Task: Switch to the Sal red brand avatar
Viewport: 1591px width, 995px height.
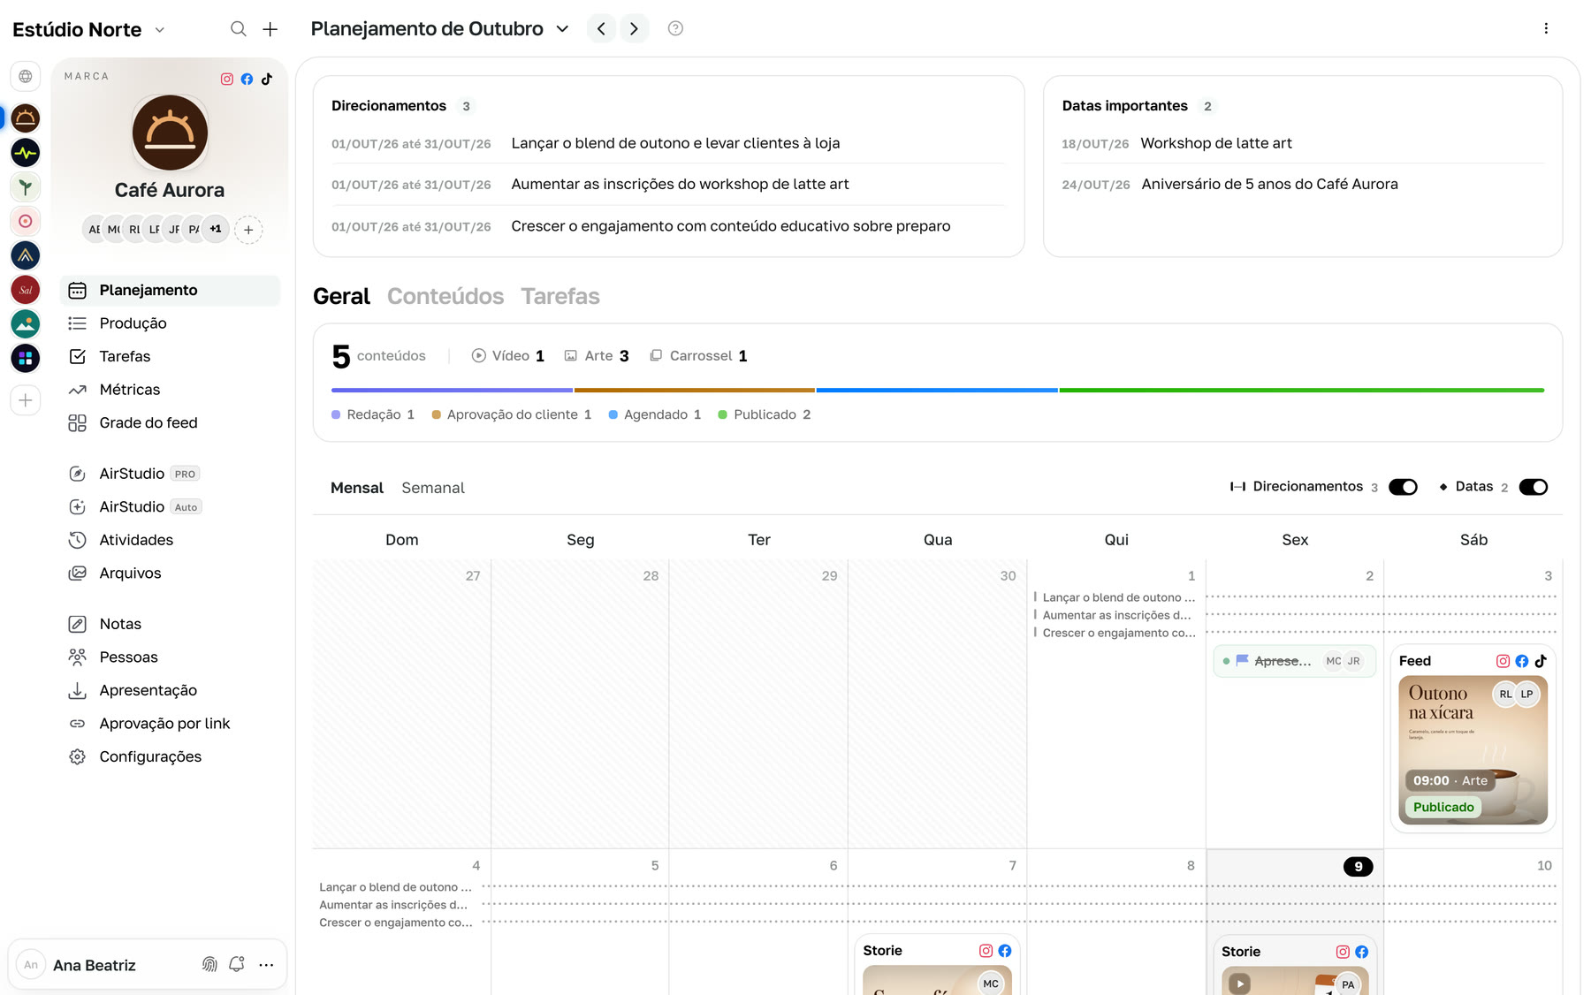Action: (x=26, y=290)
